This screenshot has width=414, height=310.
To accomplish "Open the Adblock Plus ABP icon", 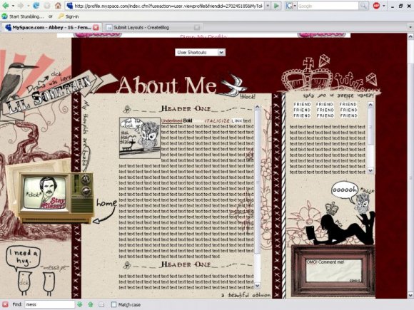I will coord(376,6).
